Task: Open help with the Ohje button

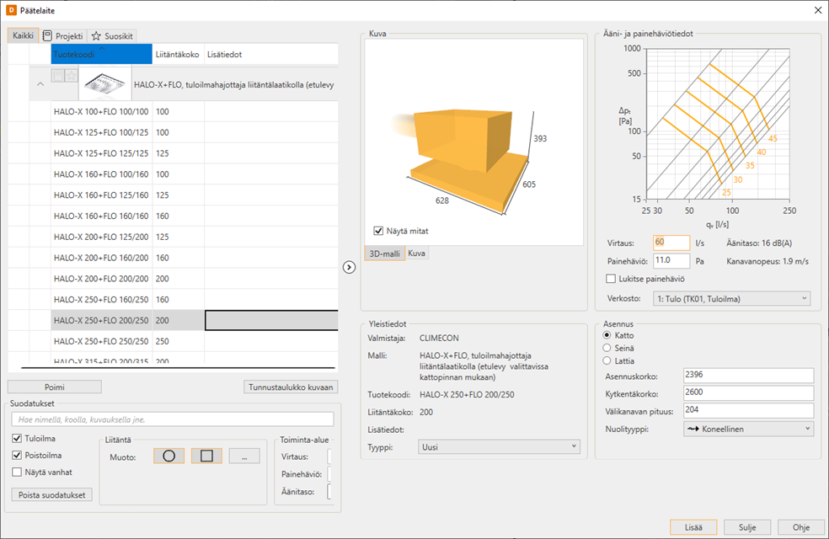Action: 801,527
